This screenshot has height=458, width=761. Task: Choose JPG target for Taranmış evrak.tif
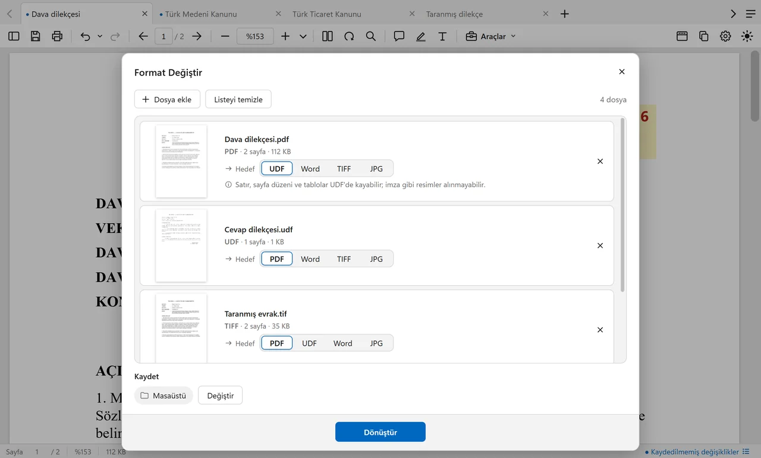376,343
